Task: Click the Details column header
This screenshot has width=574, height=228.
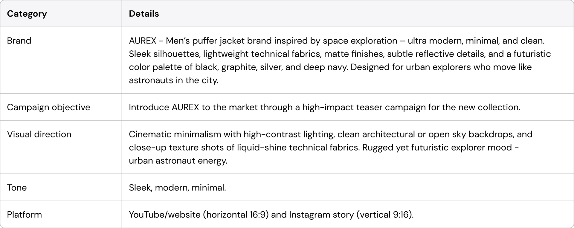Action: point(144,14)
